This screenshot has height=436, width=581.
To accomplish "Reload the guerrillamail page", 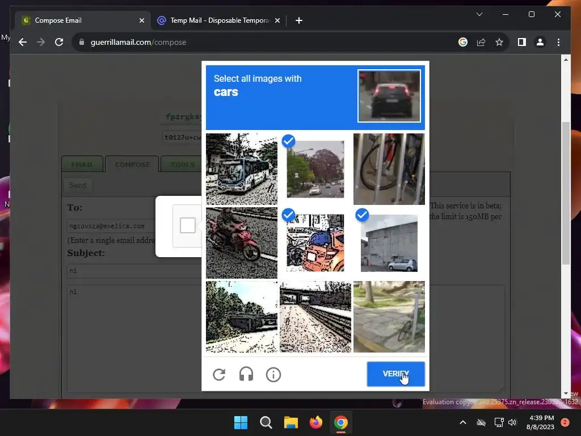I will click(x=59, y=42).
